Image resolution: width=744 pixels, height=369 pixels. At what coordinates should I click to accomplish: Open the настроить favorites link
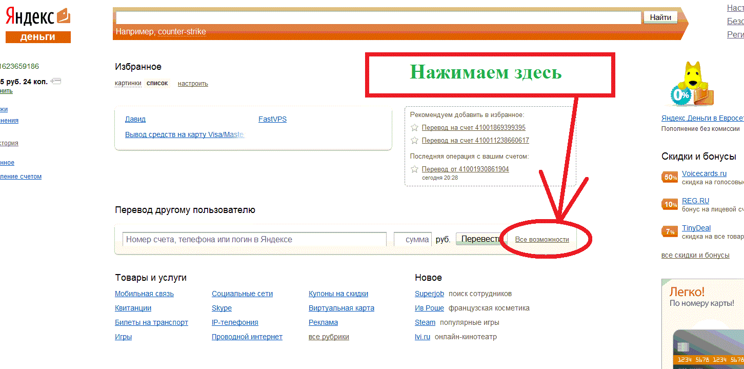click(x=193, y=84)
